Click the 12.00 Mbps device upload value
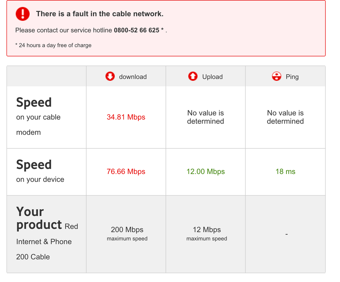Viewport: 340px width, 282px height. pos(205,172)
